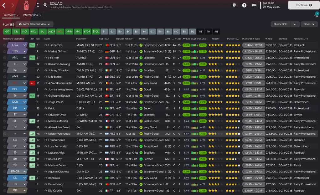
Task: Open the Overview tab menu
Action: [11, 15]
